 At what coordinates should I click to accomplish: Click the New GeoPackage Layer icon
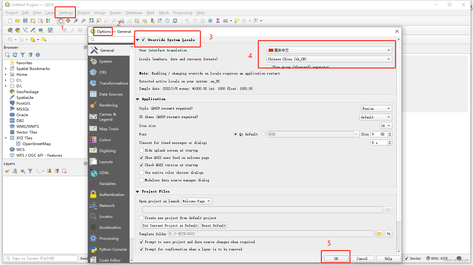(x=18, y=30)
